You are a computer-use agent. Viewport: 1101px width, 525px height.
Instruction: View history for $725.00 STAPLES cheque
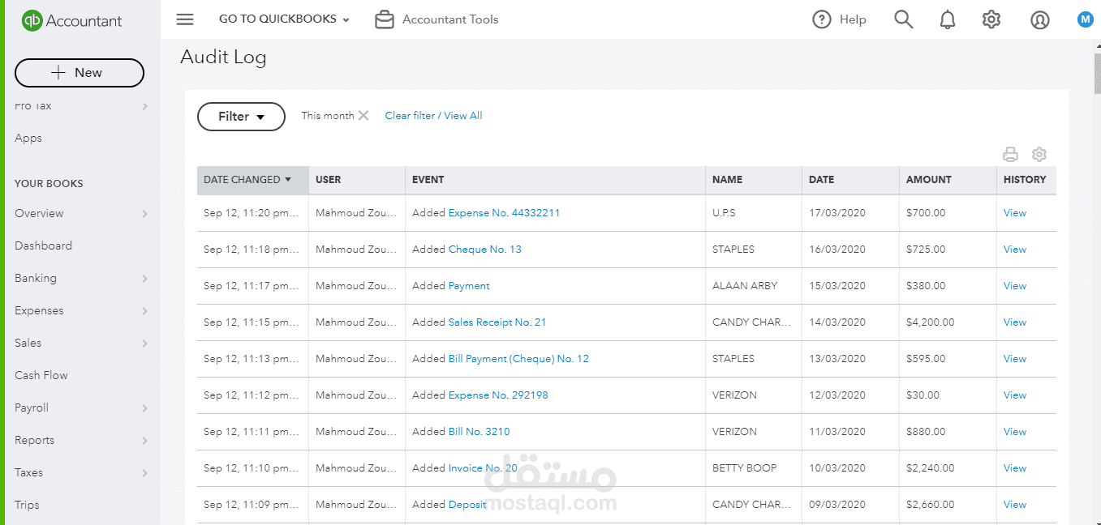tap(1015, 250)
